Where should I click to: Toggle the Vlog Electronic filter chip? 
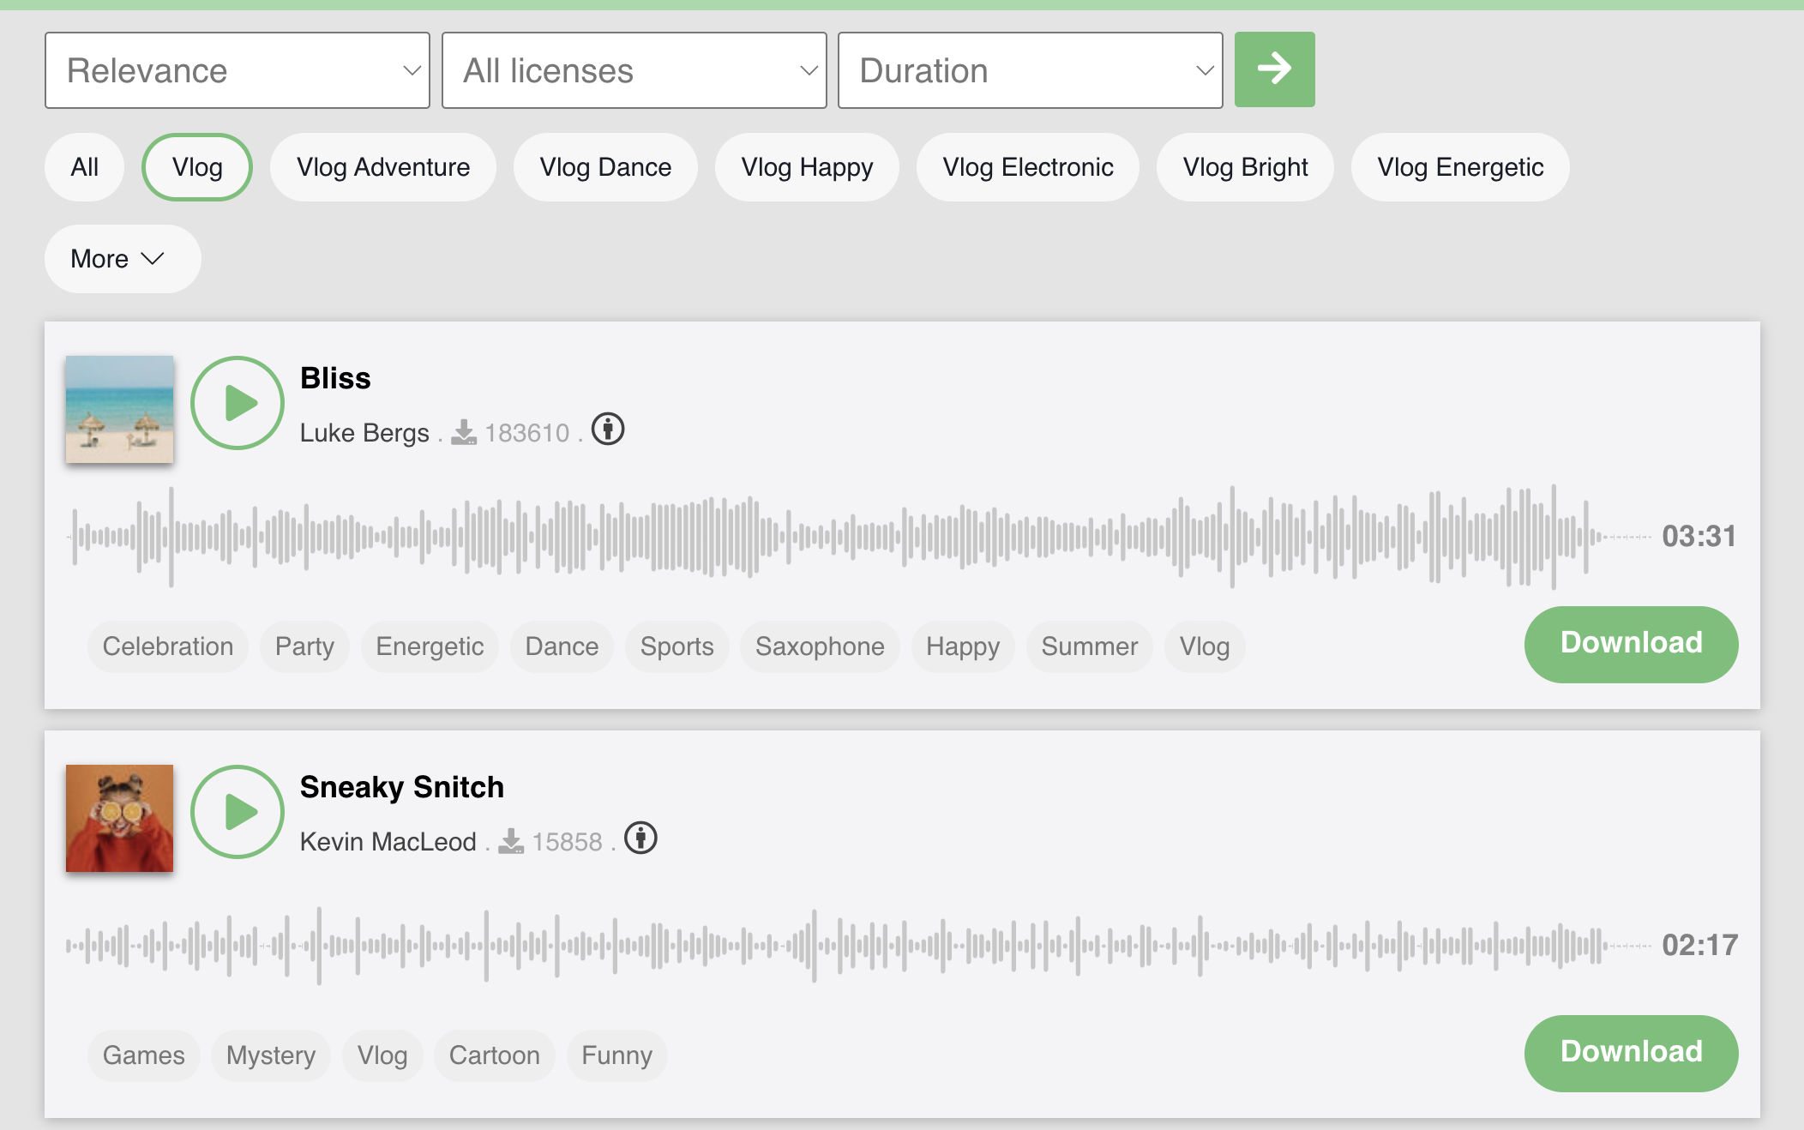tap(1027, 167)
